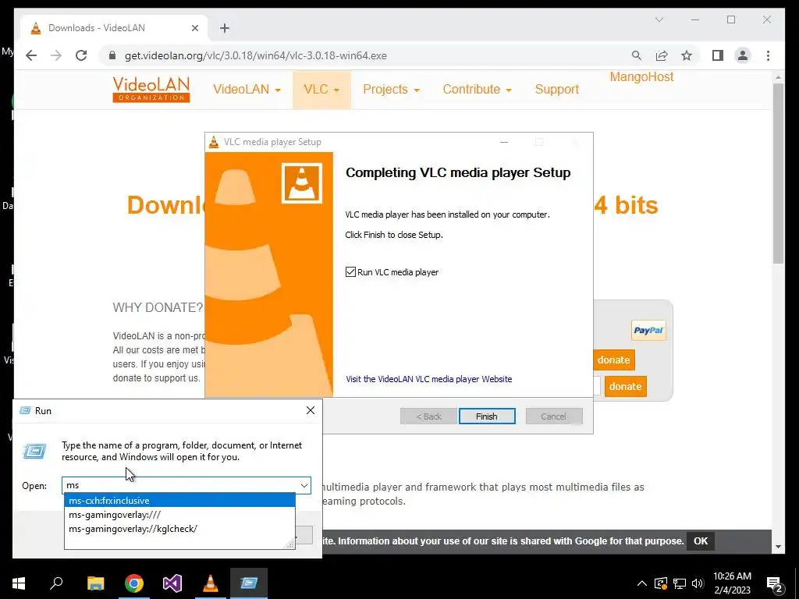
Task: Expand the VLC dropdown in the navbar
Action: tap(321, 90)
